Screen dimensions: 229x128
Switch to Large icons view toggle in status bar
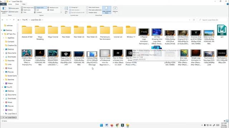227,121
